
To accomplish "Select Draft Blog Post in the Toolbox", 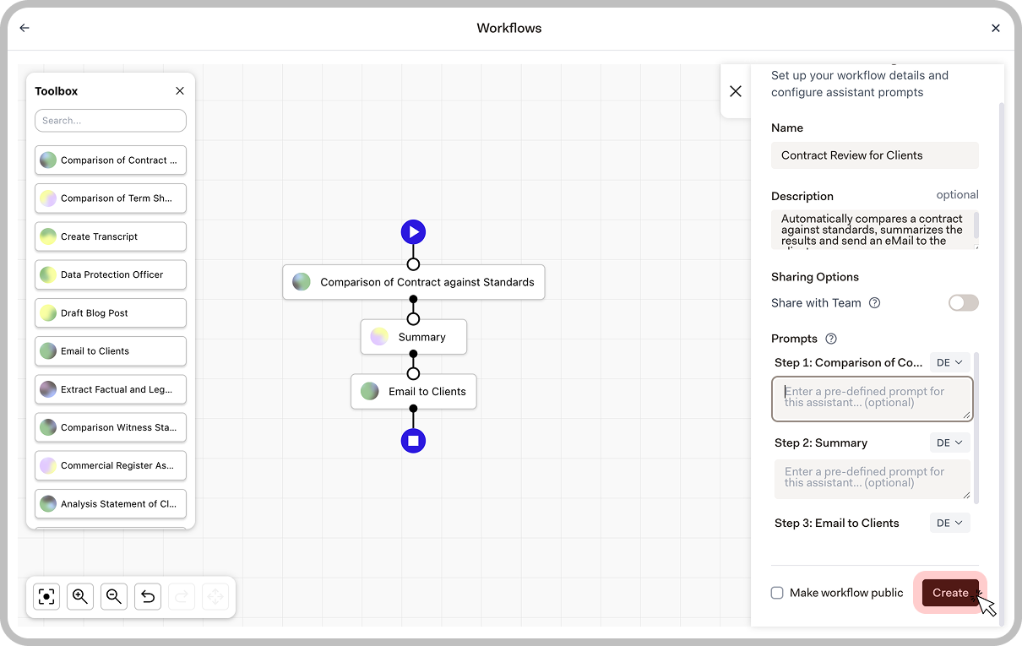I will click(x=110, y=312).
